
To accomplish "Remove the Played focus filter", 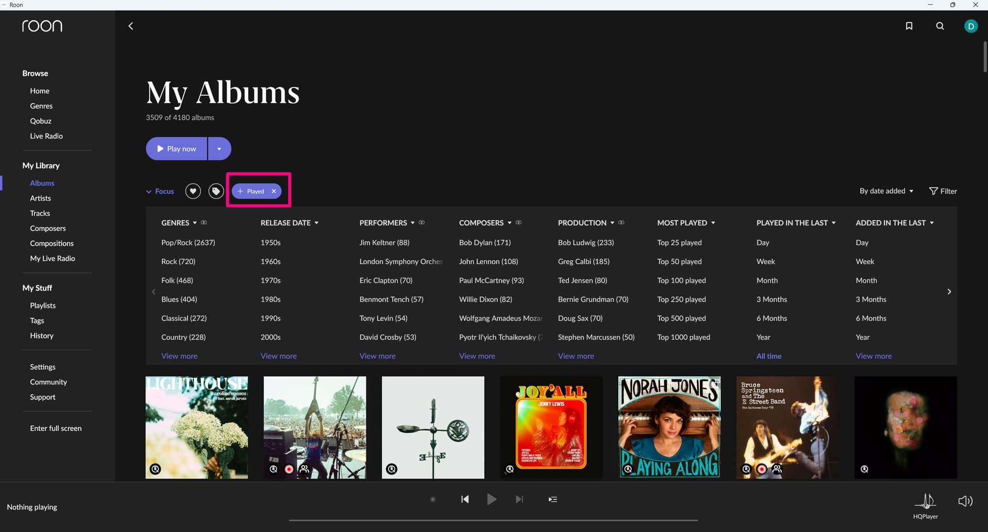I will coord(274,191).
